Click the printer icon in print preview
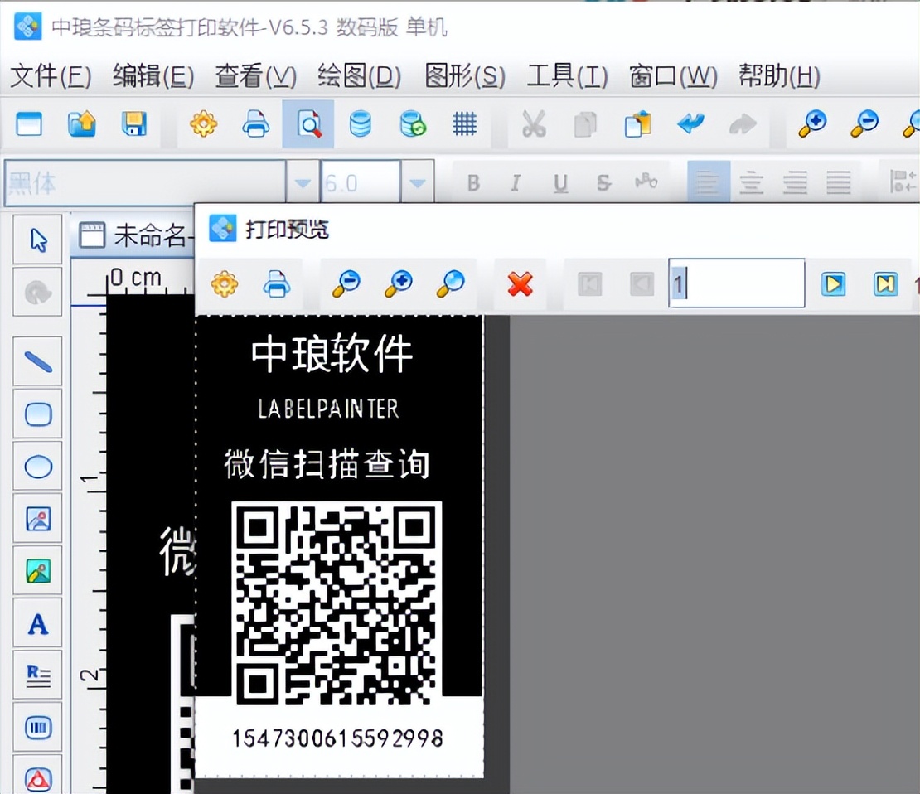The height and width of the screenshot is (794, 920). (276, 284)
